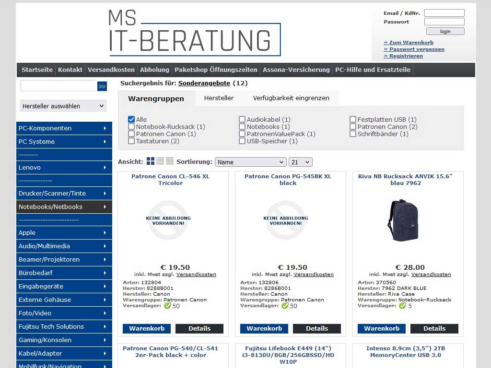This screenshot has width=491, height=368.
Task: Open Passwort vergessen link
Action: point(414,49)
